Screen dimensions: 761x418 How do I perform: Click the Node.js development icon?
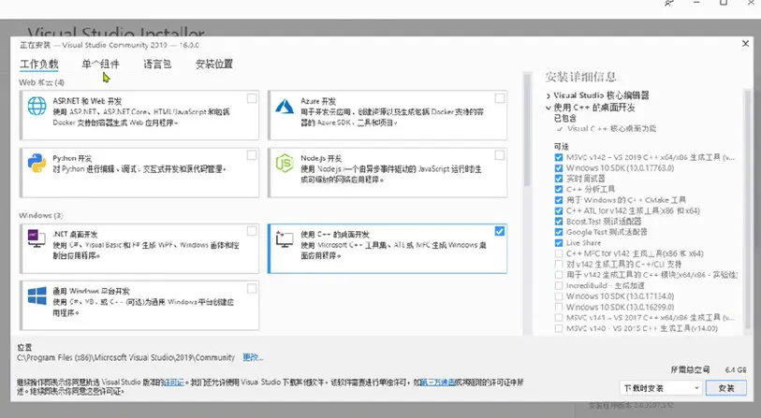point(285,164)
